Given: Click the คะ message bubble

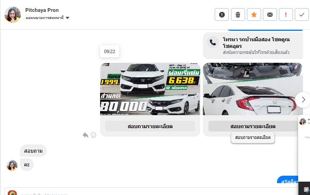Looking at the screenshot, I should (x=27, y=165).
